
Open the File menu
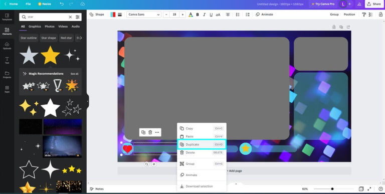coord(28,4)
